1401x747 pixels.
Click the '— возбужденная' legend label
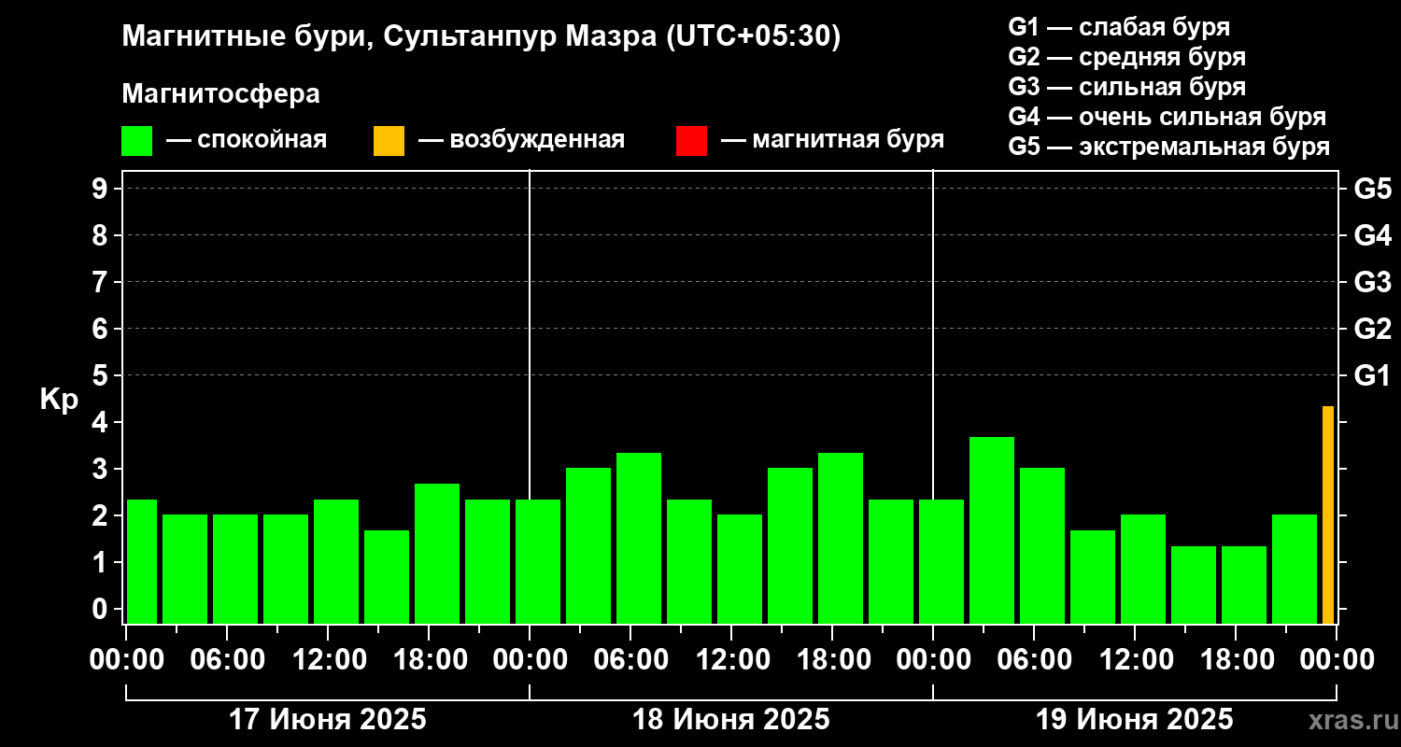coord(522,141)
